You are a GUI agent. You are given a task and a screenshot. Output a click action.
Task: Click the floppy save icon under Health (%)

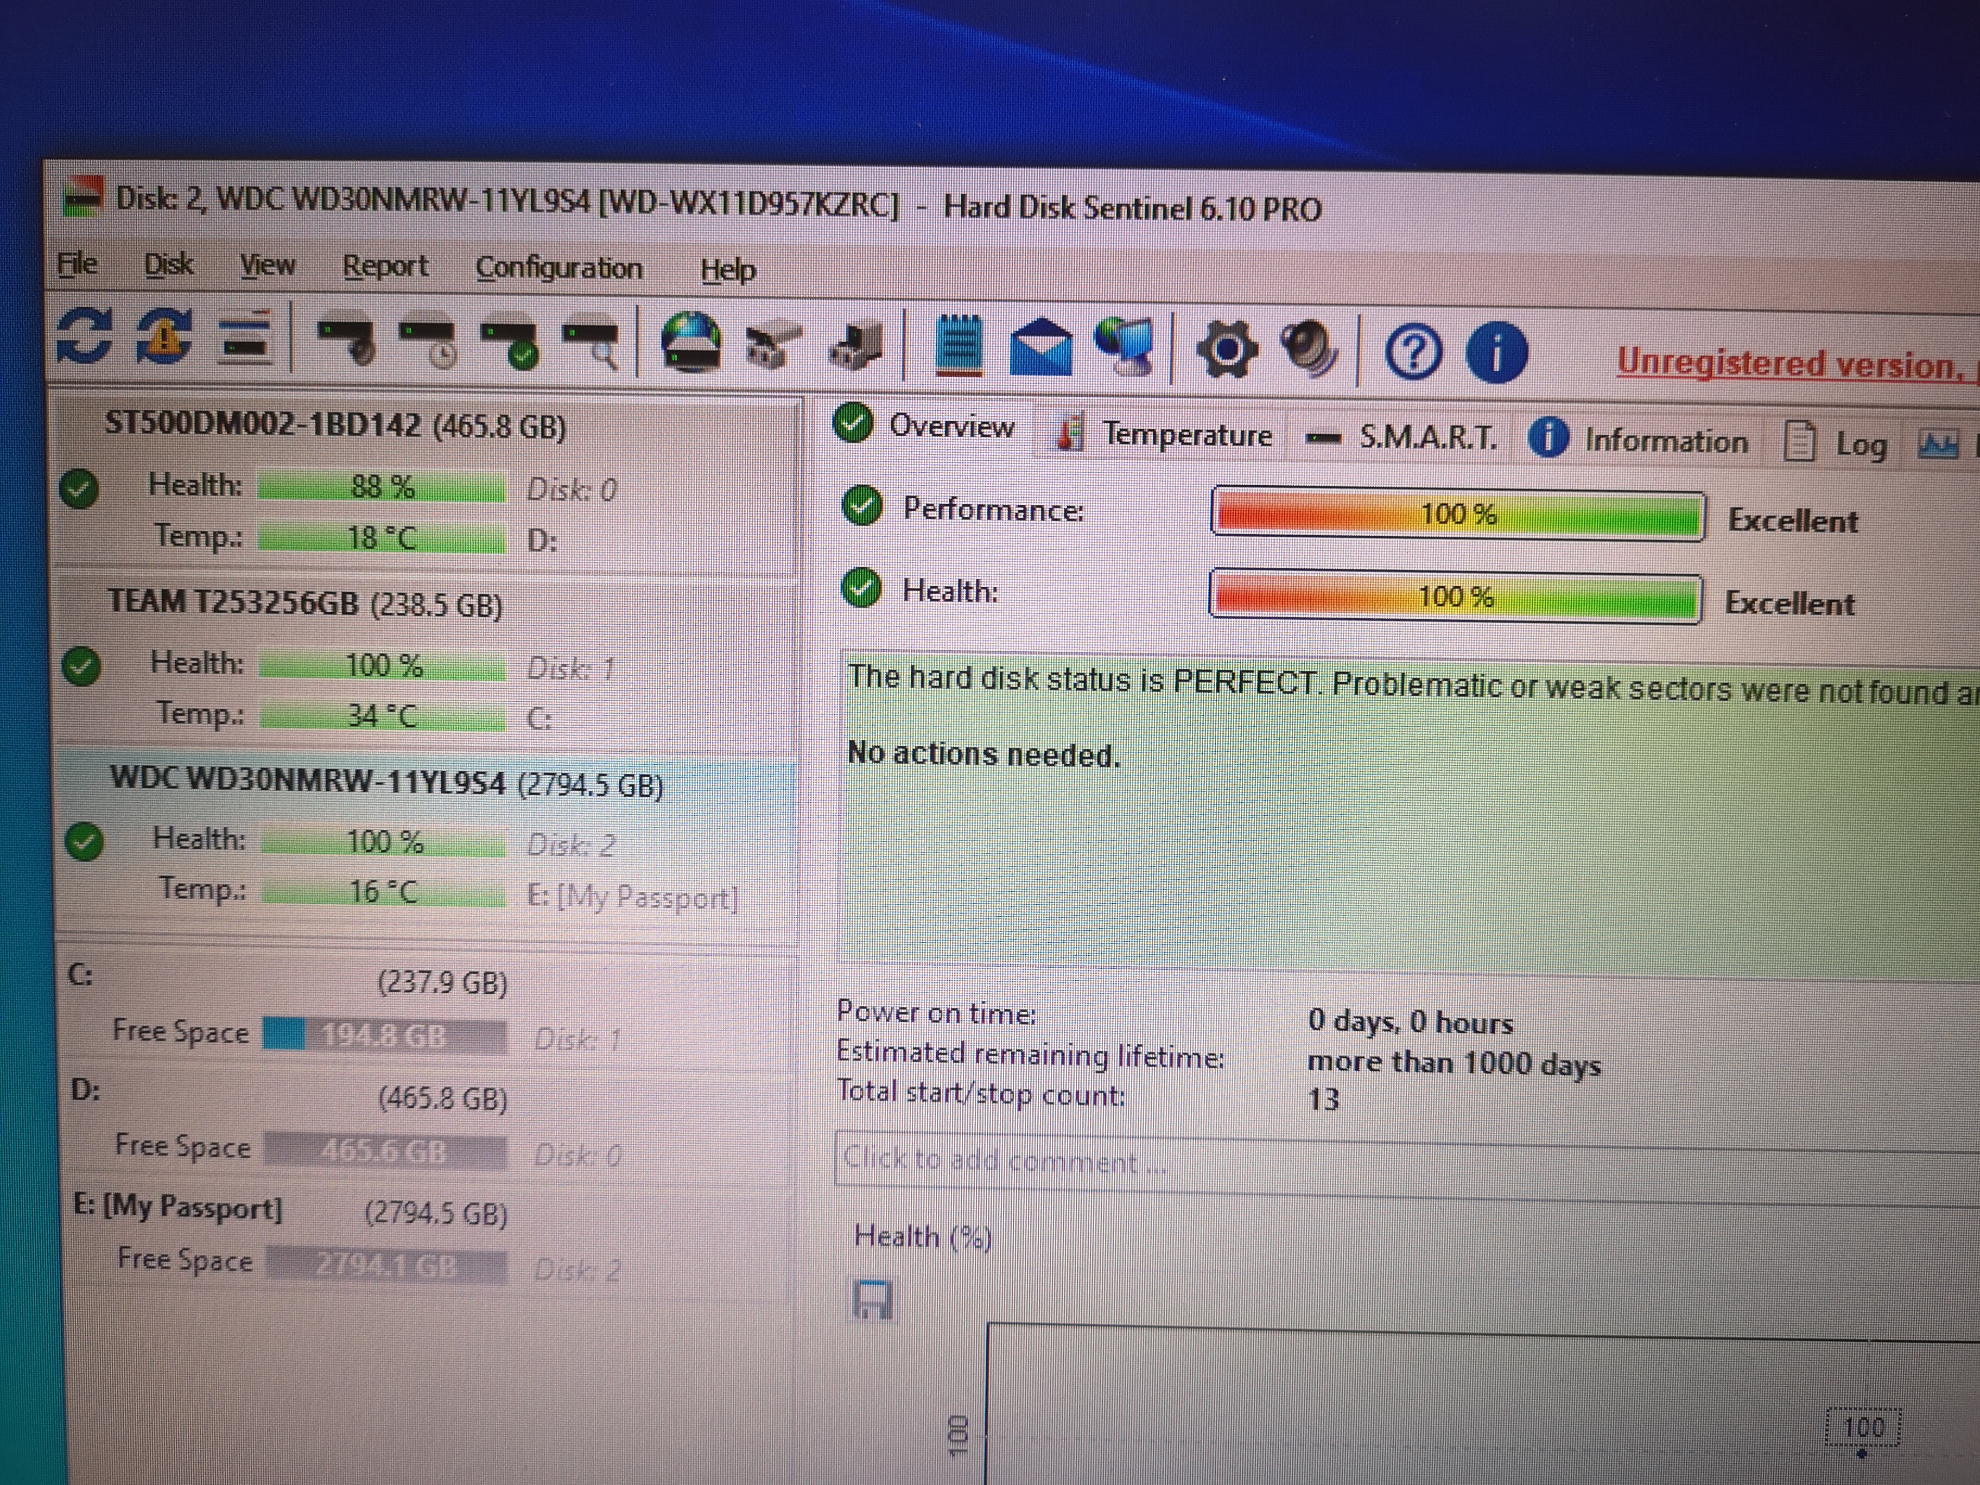click(x=873, y=1300)
